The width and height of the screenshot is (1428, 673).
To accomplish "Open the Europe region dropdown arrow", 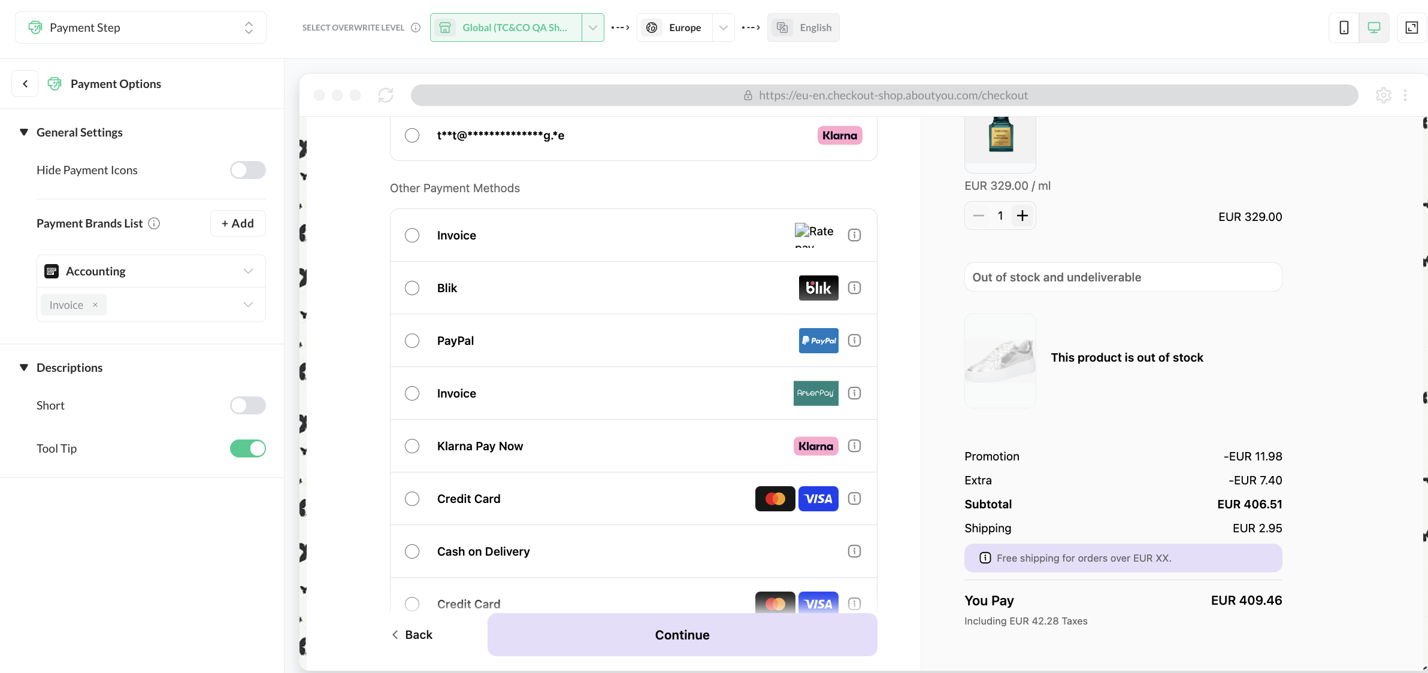I will pos(724,28).
